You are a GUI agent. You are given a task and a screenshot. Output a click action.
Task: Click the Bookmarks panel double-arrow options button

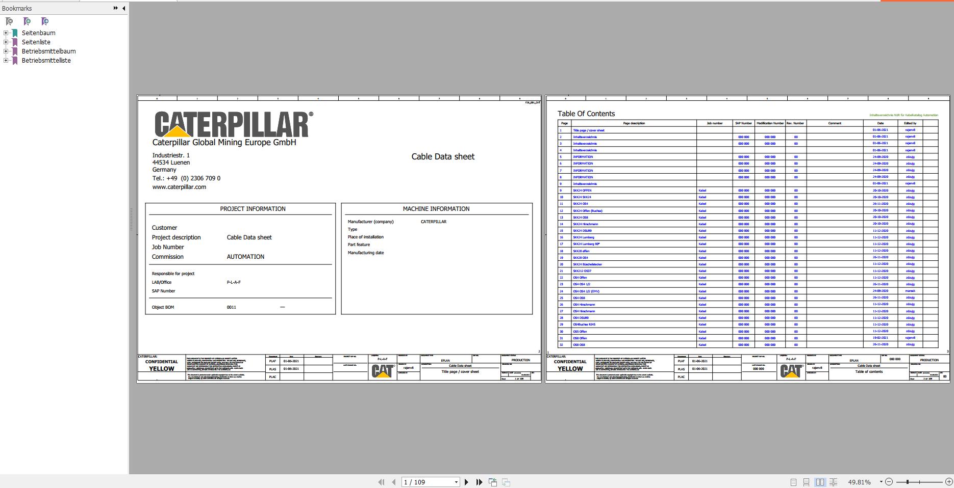pyautogui.click(x=116, y=8)
